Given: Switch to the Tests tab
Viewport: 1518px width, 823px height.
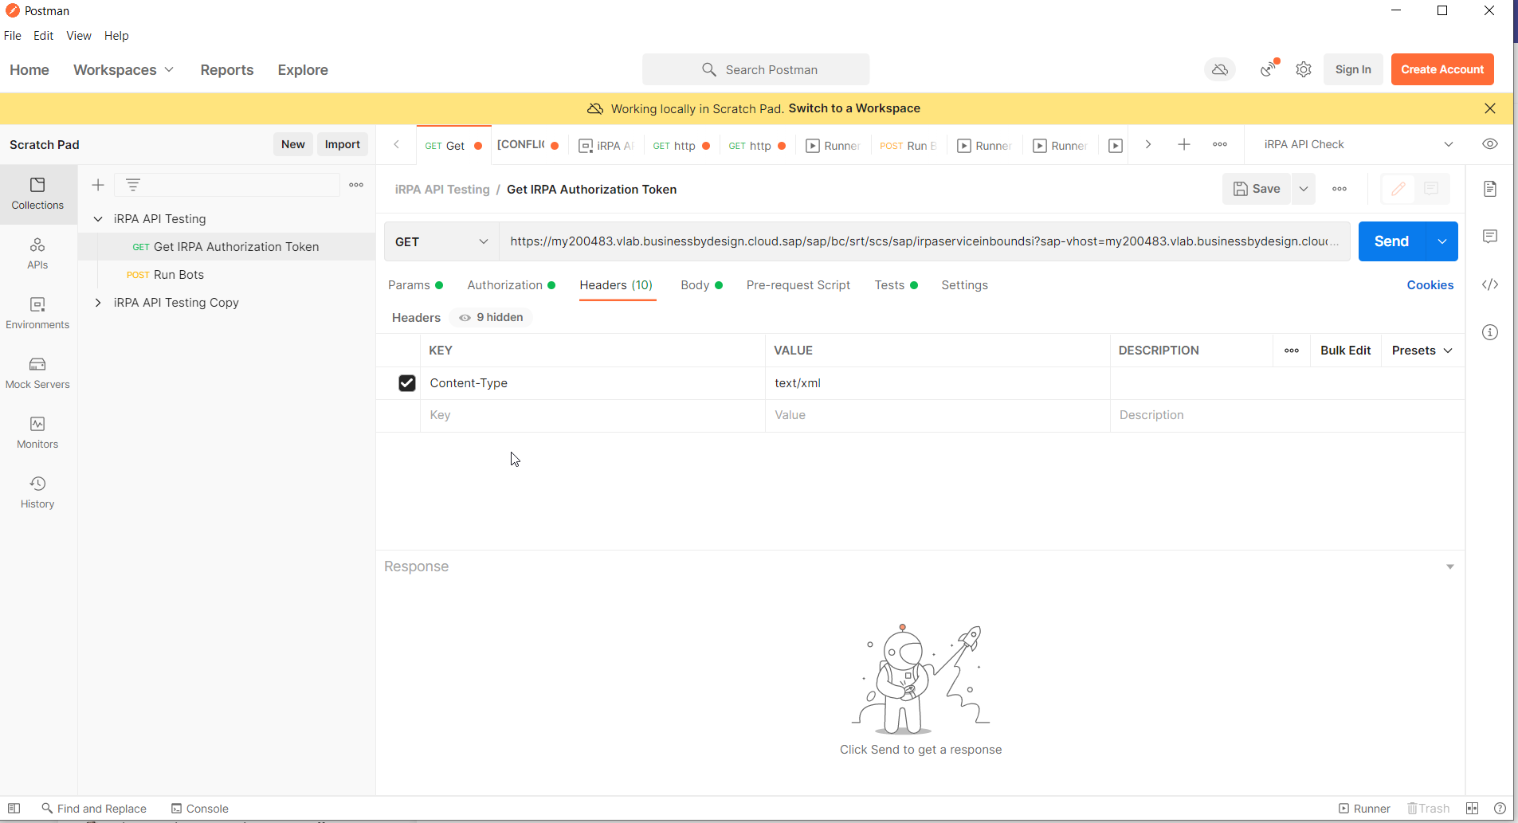Looking at the screenshot, I should (x=896, y=285).
